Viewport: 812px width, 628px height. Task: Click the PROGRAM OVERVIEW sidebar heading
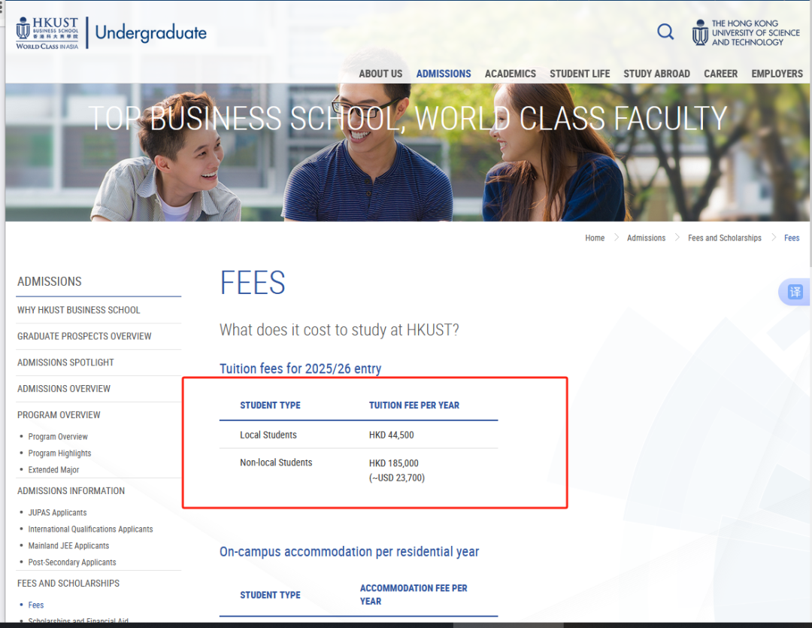(59, 415)
